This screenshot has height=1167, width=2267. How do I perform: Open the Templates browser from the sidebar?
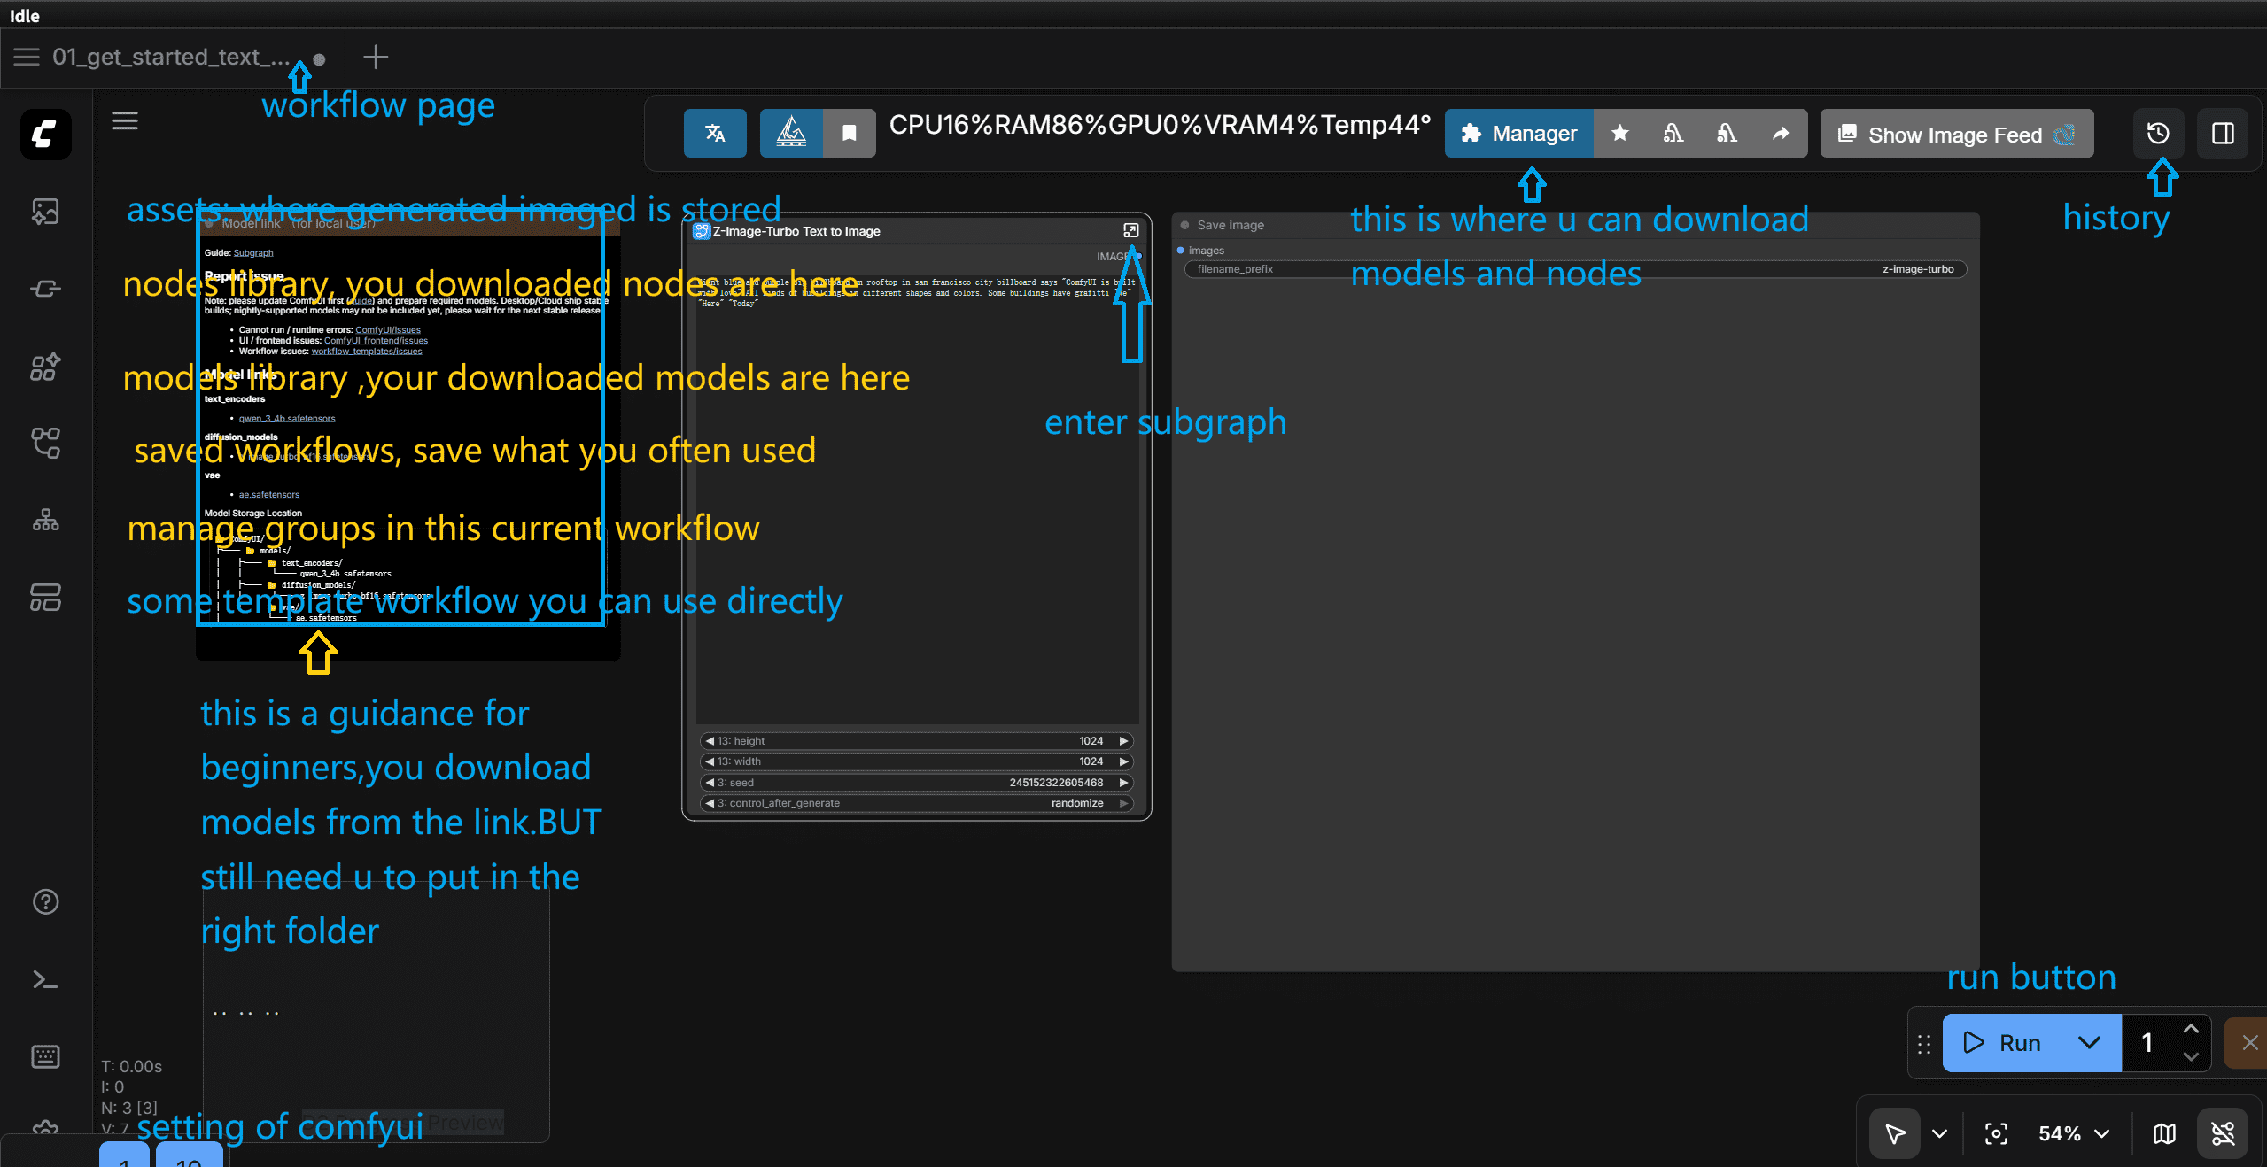(44, 598)
